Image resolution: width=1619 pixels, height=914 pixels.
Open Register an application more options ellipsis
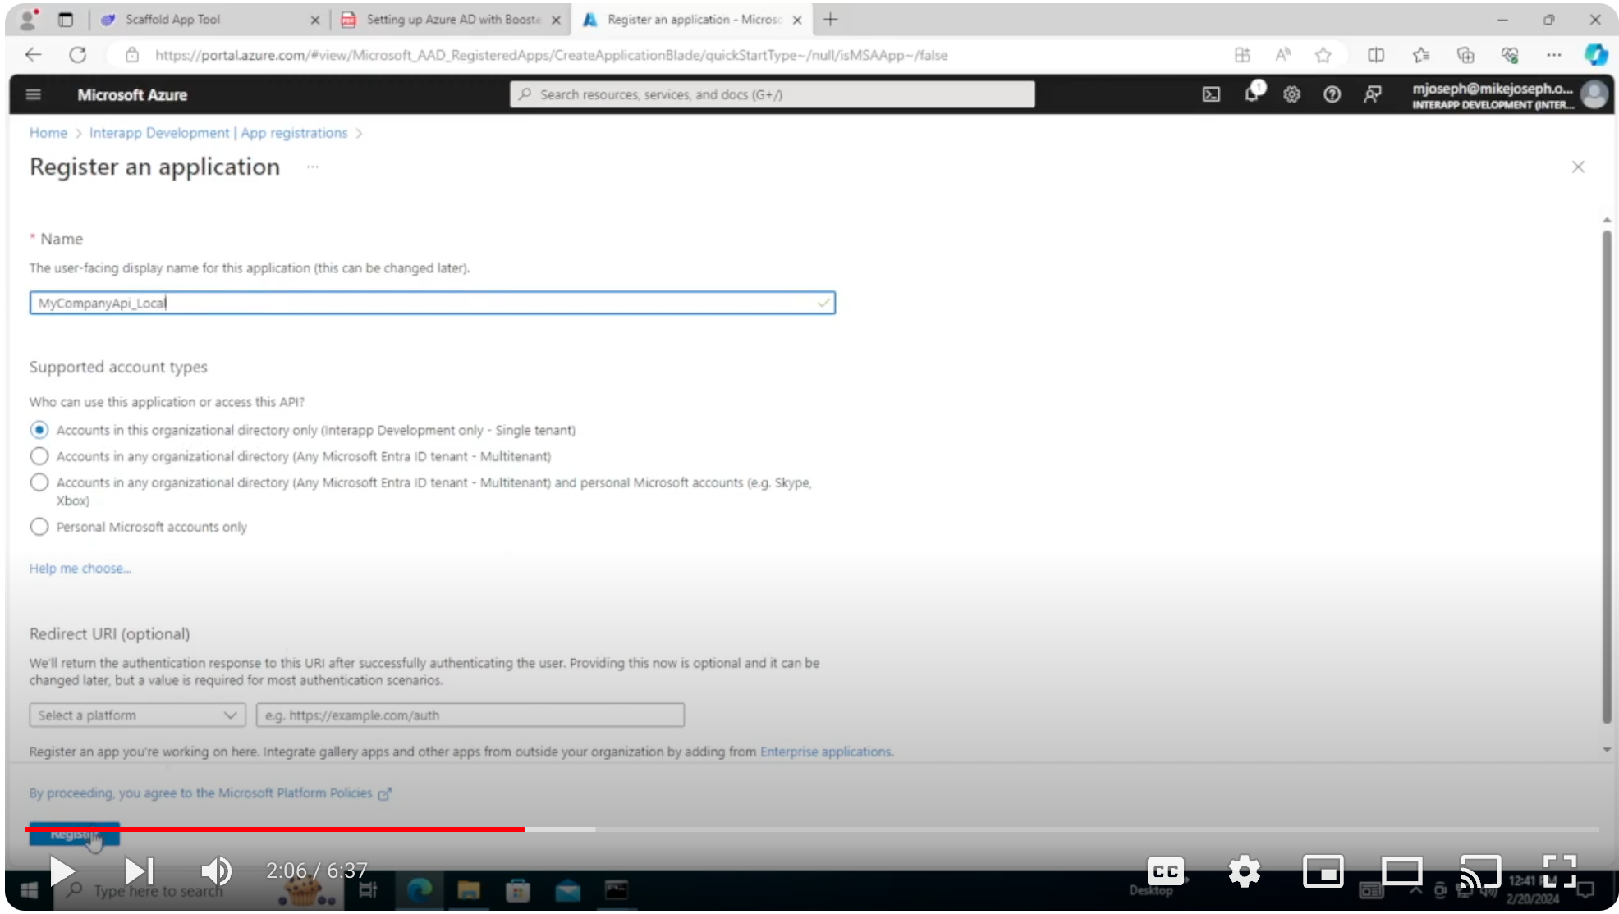[312, 167]
